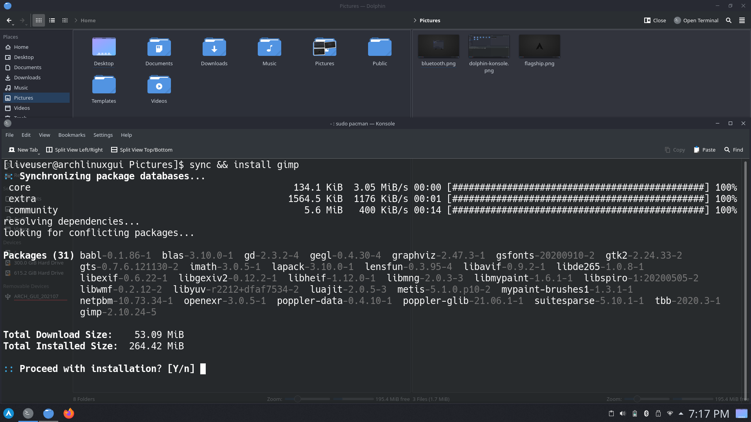The width and height of the screenshot is (751, 422).
Task: Open the Dolphin hamburger menu
Action: point(742,20)
